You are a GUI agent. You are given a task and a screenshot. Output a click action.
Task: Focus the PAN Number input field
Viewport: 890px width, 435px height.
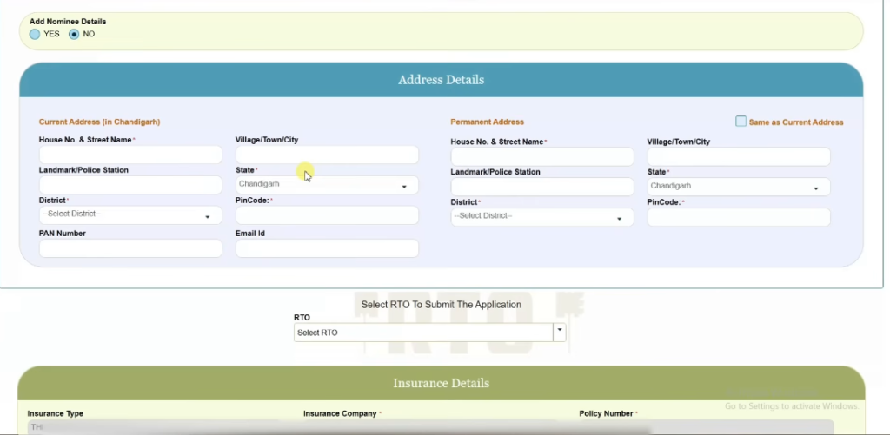(x=130, y=248)
